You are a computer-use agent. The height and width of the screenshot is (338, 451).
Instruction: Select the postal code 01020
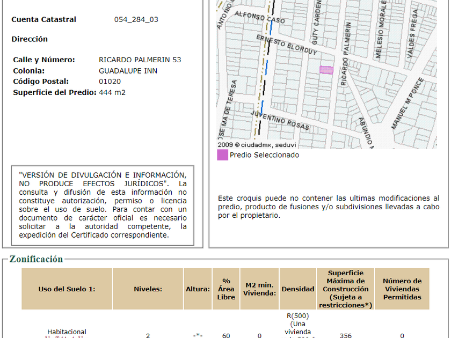[x=110, y=82]
